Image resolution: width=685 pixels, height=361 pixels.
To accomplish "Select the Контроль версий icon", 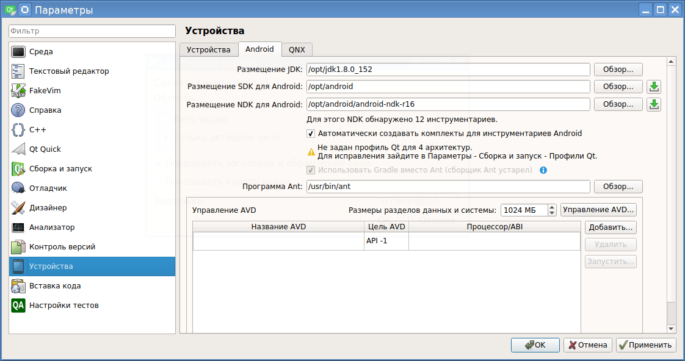I will pos(18,247).
